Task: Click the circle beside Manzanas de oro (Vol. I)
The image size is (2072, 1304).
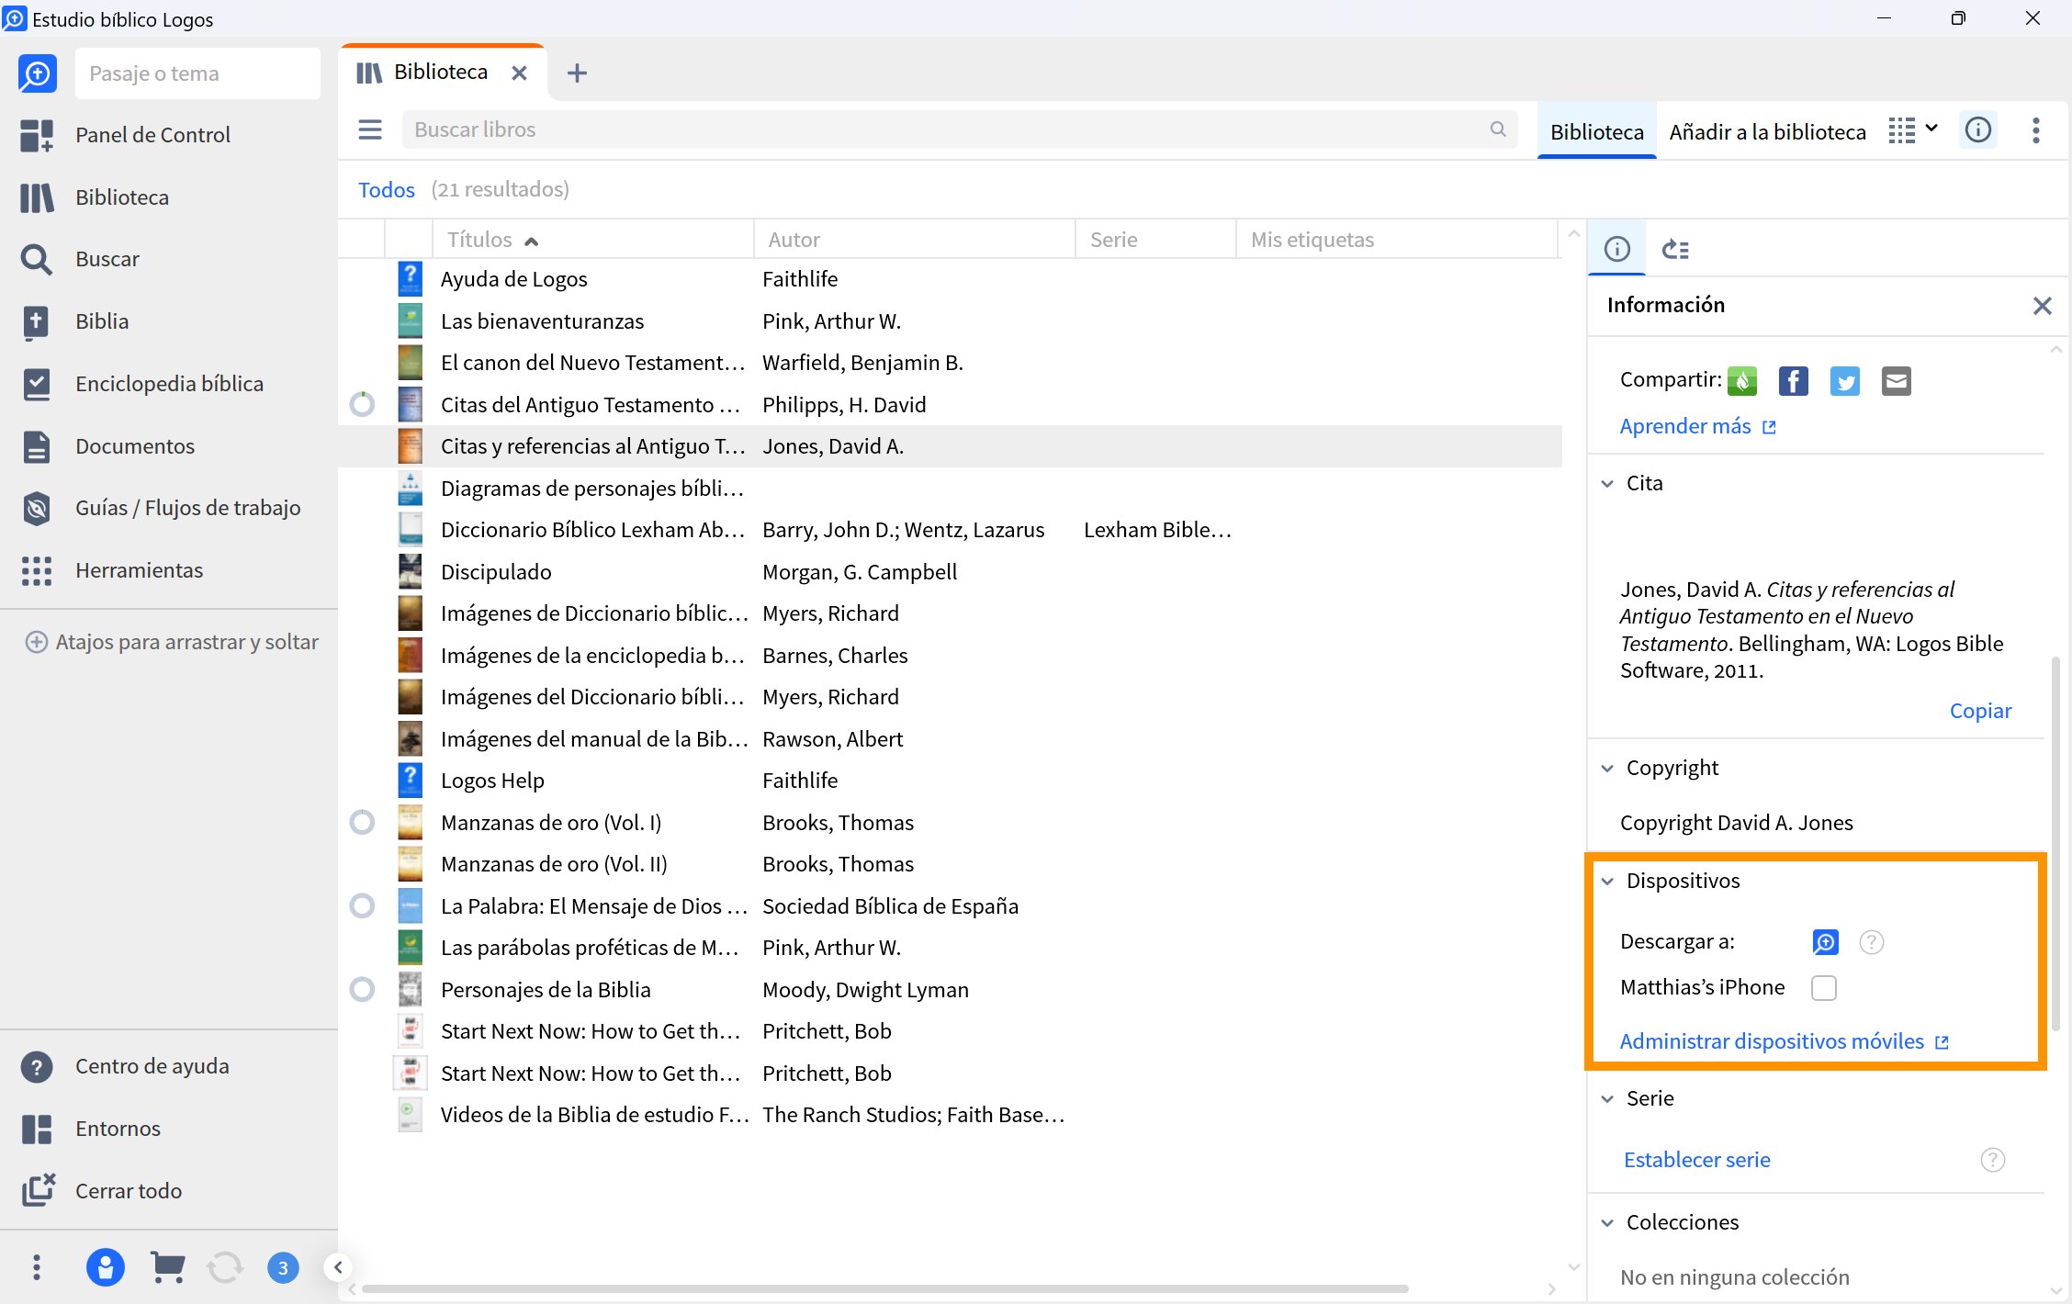Action: pos(363,823)
